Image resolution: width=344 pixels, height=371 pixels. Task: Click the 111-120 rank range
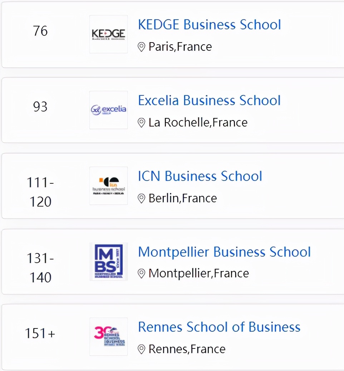40,192
